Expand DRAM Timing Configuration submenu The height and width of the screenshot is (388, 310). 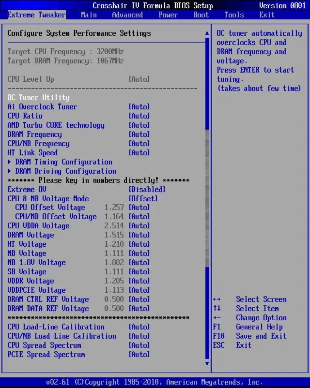(x=60, y=162)
